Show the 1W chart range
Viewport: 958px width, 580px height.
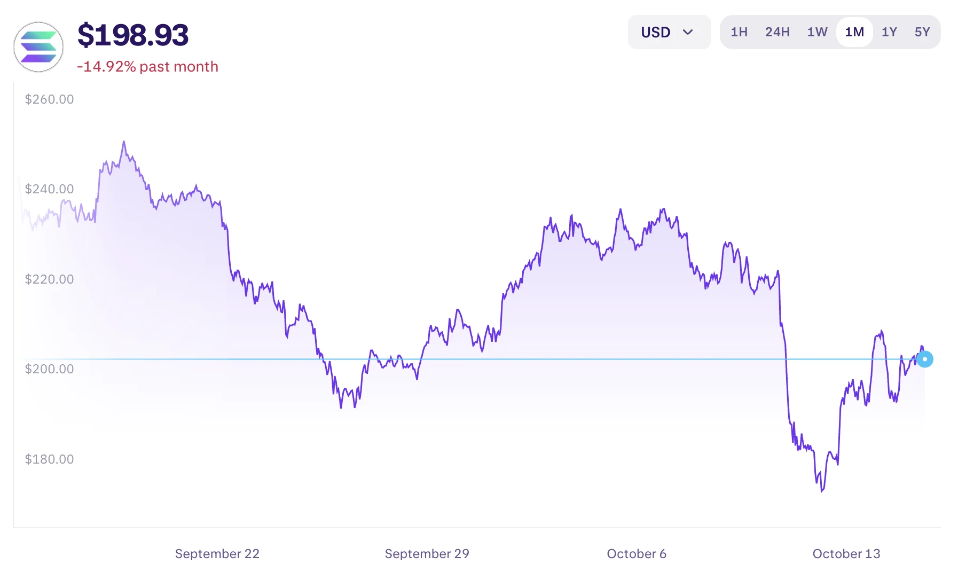(x=817, y=32)
